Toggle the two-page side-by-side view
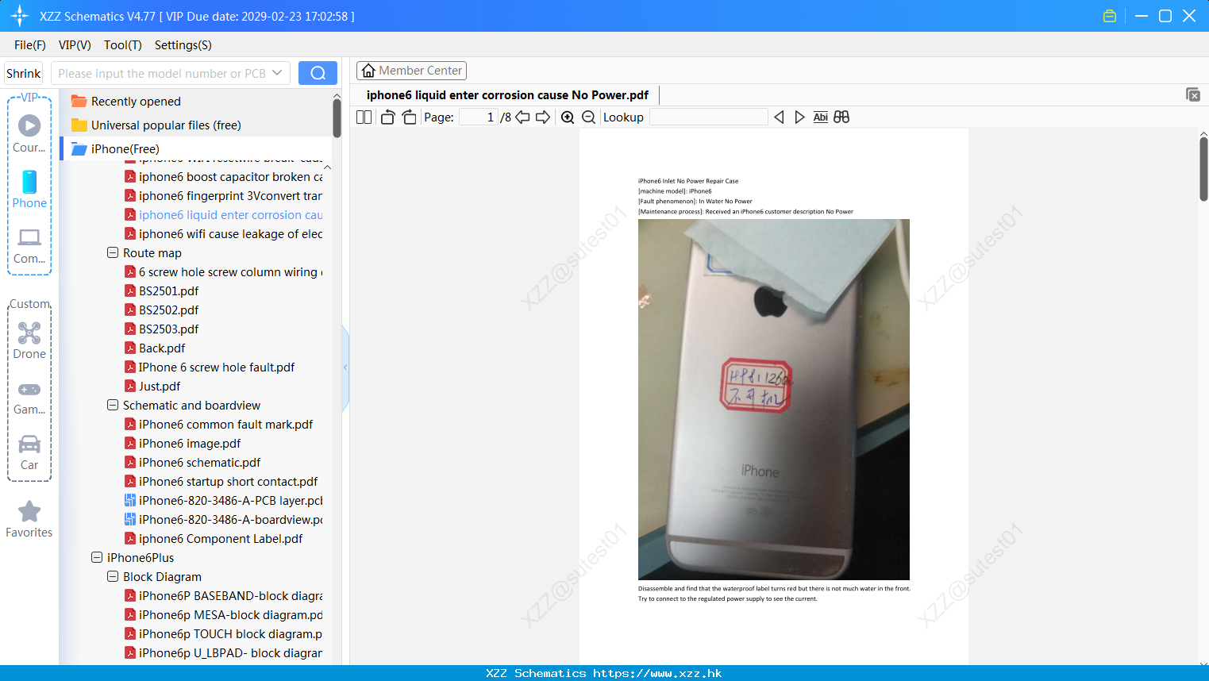 pos(364,117)
